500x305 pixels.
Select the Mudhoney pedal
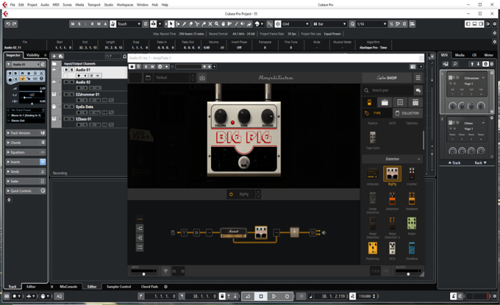[x=373, y=248]
